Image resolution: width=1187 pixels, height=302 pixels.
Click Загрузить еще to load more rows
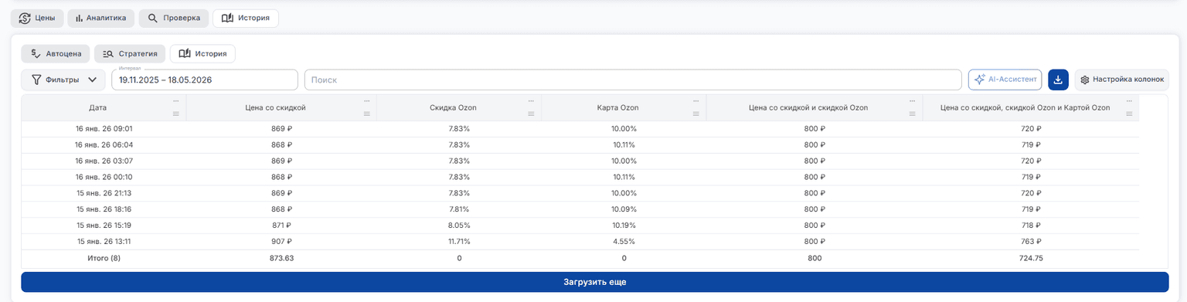(x=595, y=282)
